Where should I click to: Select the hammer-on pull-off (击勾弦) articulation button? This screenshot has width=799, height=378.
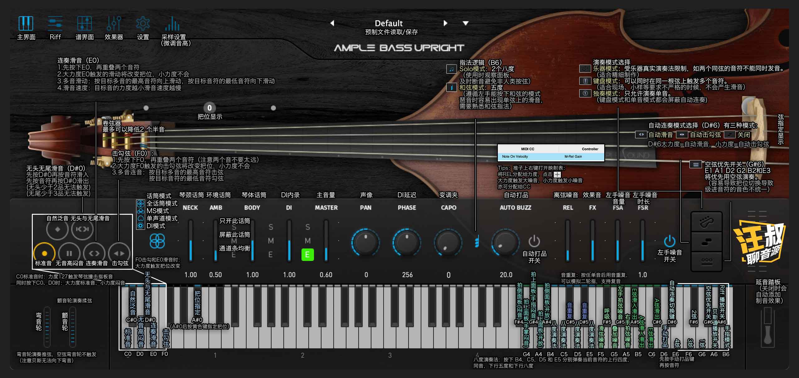119,253
